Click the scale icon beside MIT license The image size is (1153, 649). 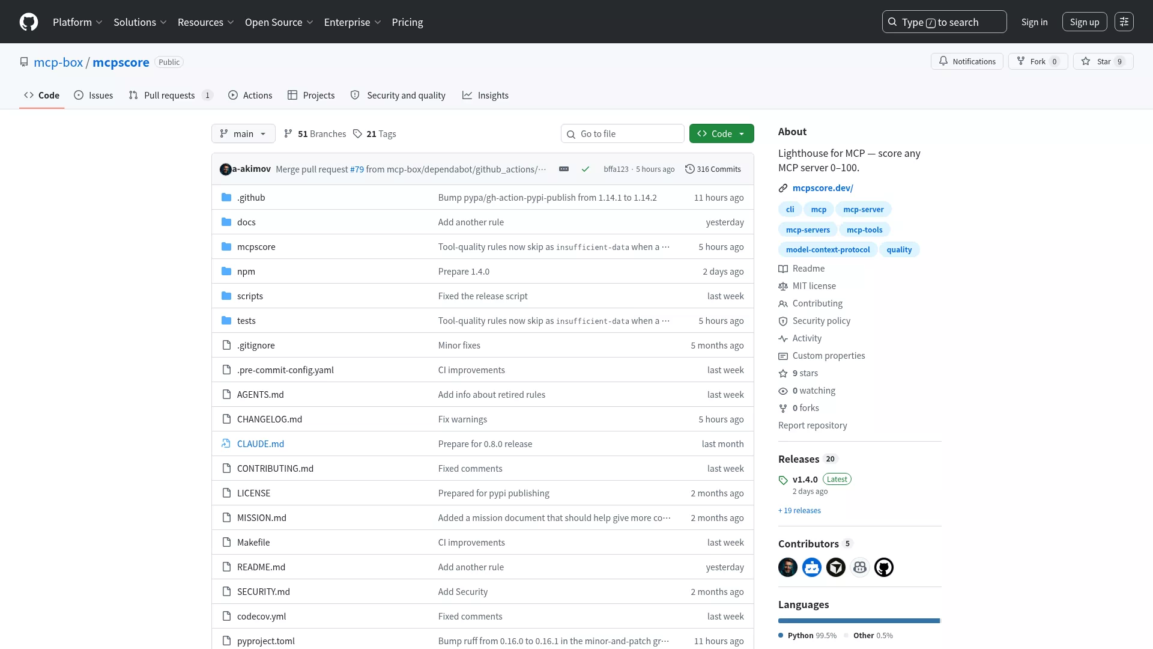pyautogui.click(x=783, y=287)
